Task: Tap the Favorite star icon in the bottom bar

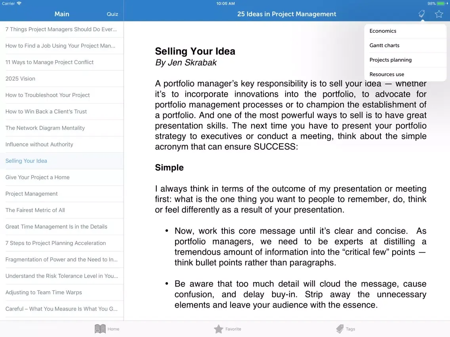Action: [x=218, y=329]
